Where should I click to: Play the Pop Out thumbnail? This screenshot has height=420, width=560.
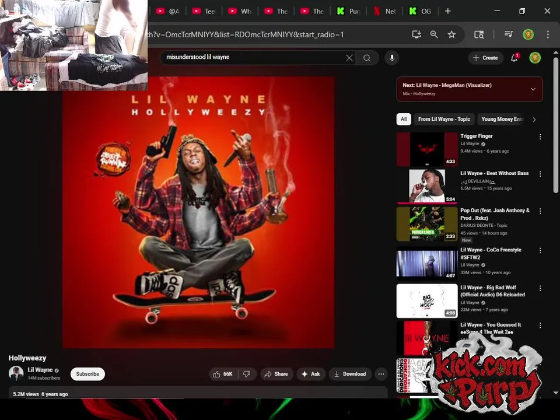(x=427, y=224)
